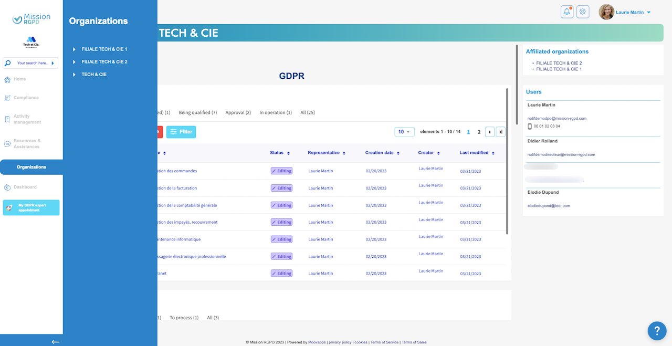The height and width of the screenshot is (346, 672).
Task: Switch to Approval (2) tab
Action: 238,112
